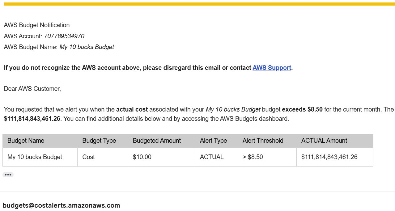The width and height of the screenshot is (395, 211).
Task: Click the bold 'exceeds $8.50' text
Action: pos(302,109)
